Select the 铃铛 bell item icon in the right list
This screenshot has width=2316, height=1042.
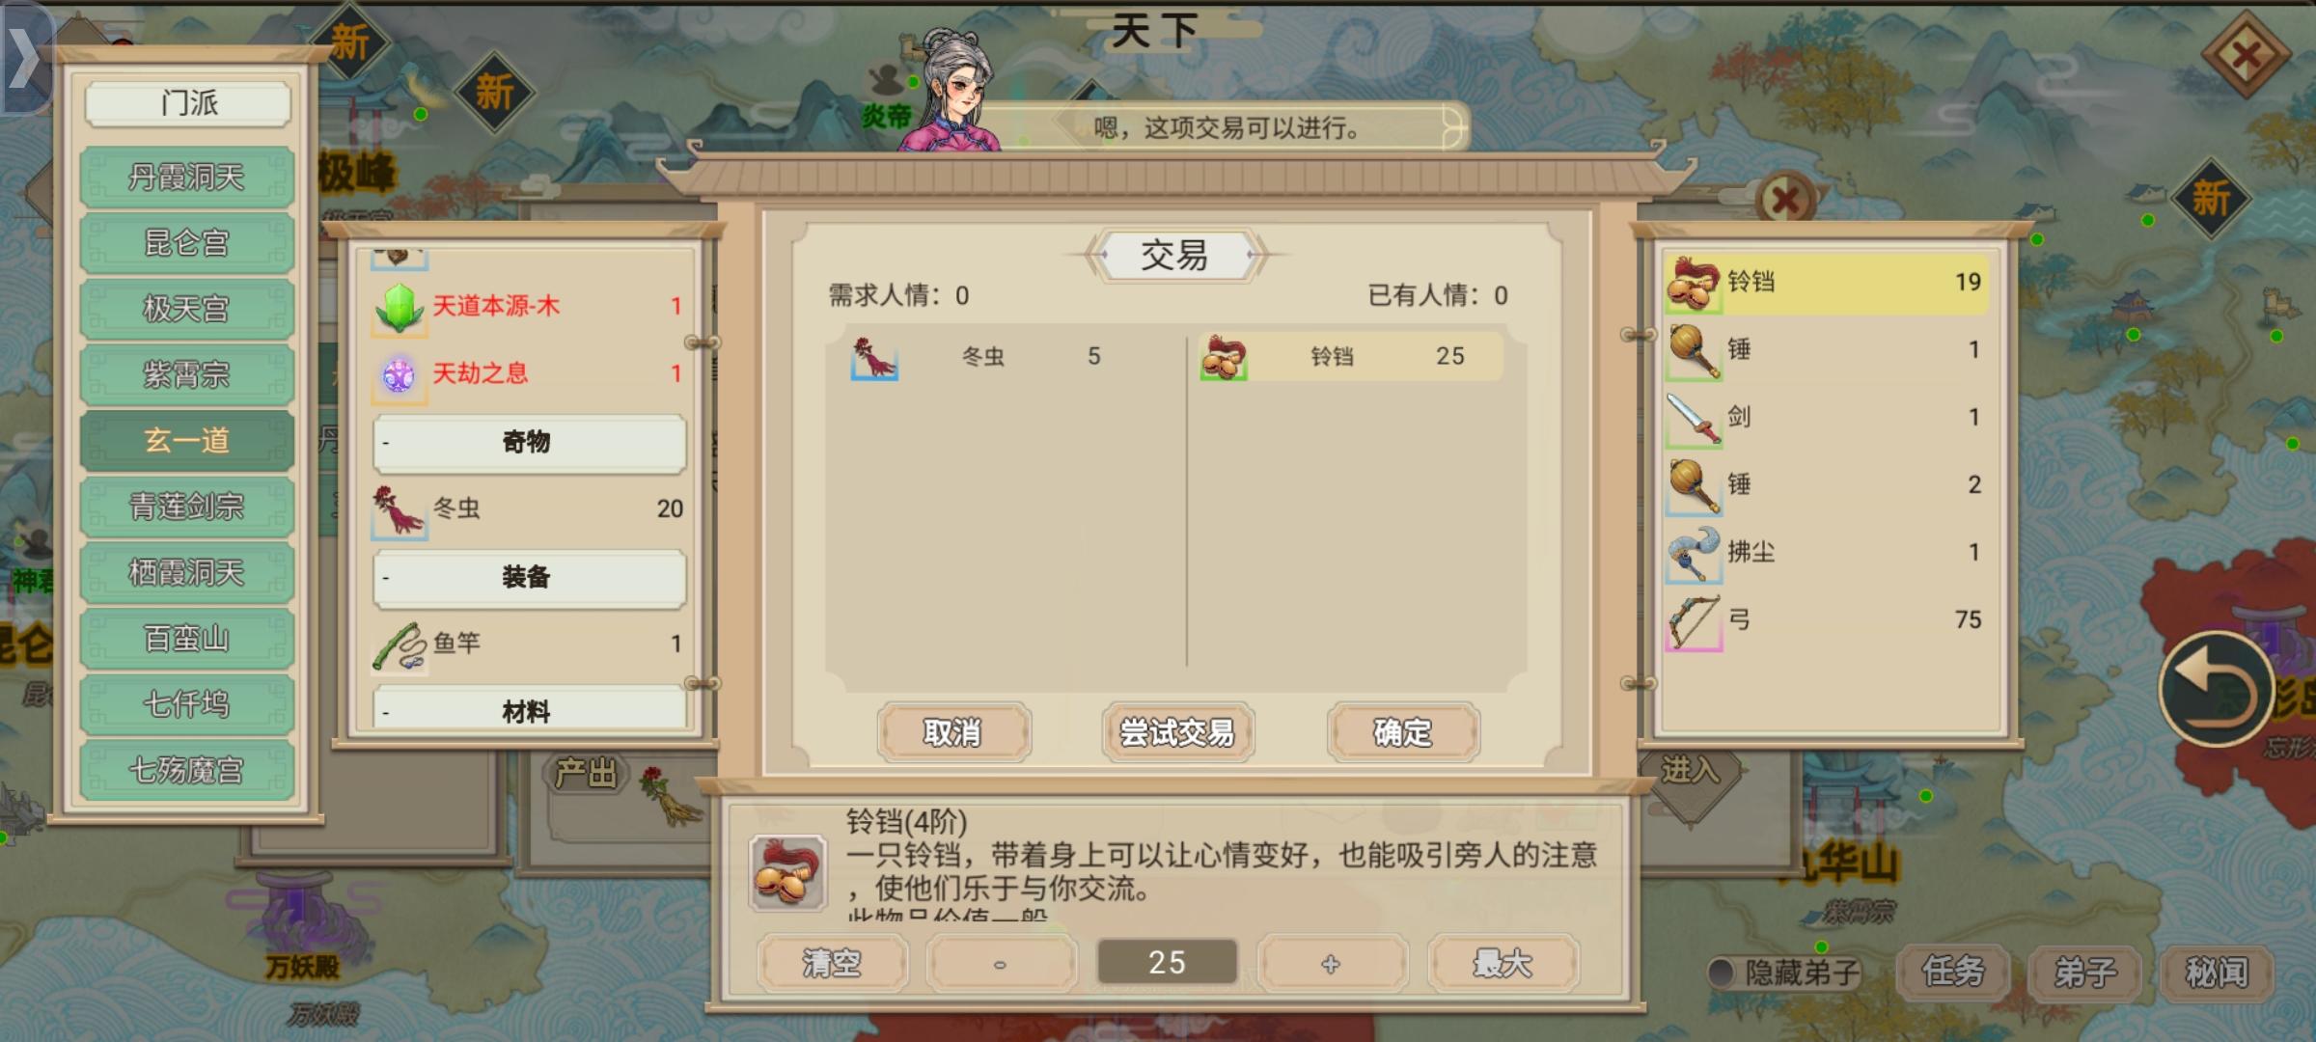(1694, 283)
